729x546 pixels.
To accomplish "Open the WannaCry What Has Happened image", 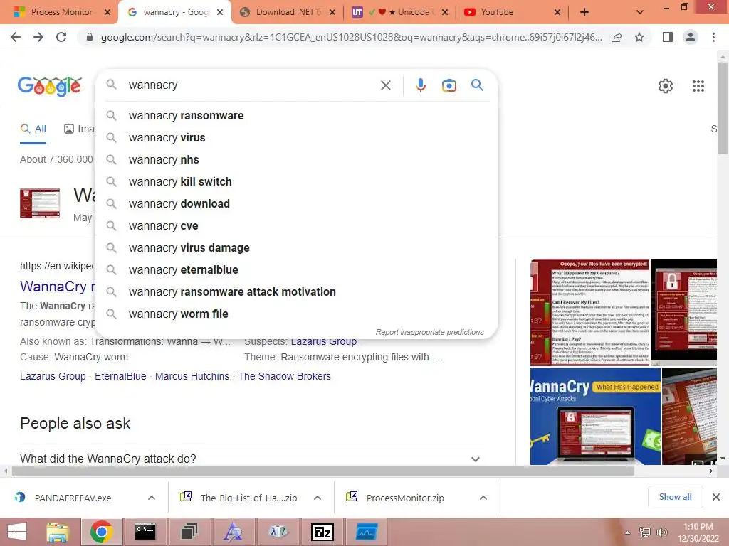I will (595, 416).
